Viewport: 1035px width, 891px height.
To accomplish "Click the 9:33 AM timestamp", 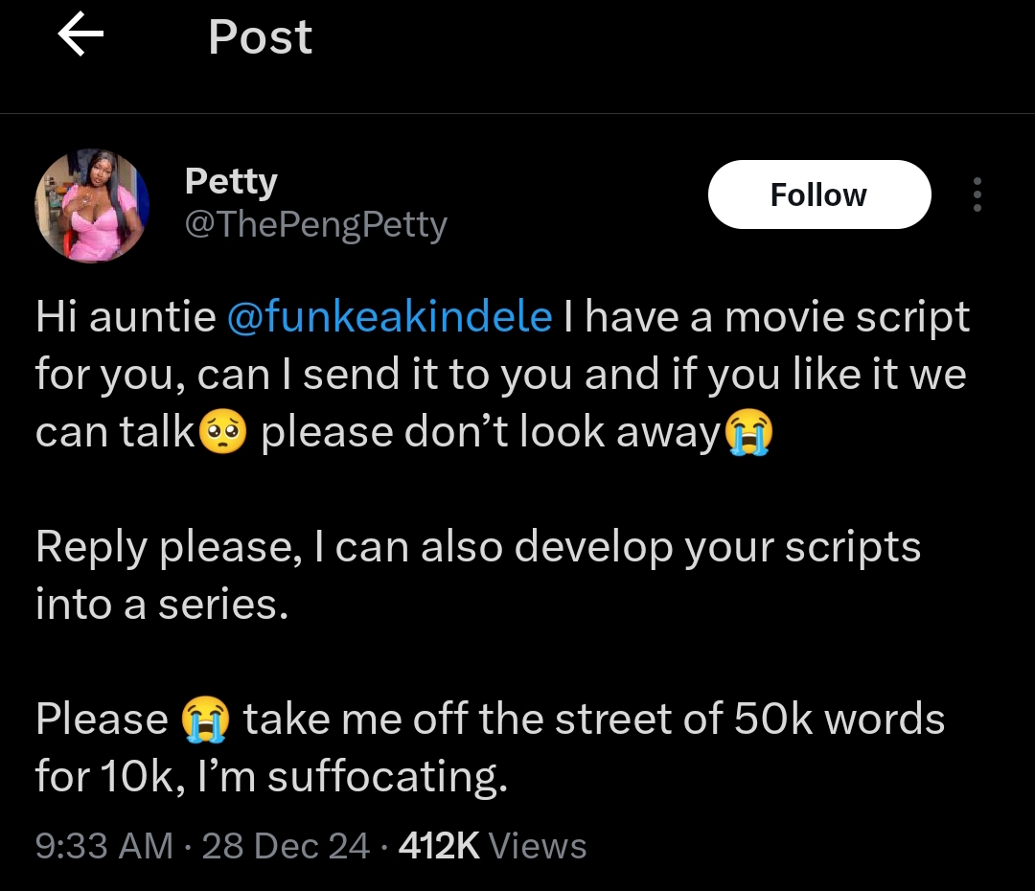I will click(103, 846).
